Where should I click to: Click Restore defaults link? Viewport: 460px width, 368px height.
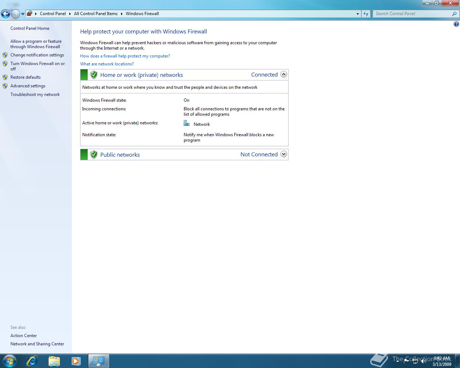tap(26, 77)
